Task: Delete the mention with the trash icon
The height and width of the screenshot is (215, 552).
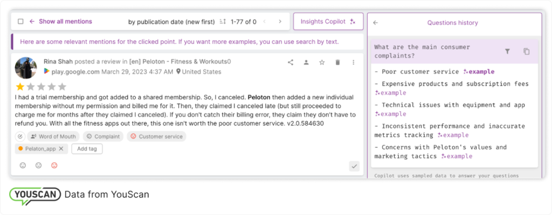Action: [x=337, y=62]
